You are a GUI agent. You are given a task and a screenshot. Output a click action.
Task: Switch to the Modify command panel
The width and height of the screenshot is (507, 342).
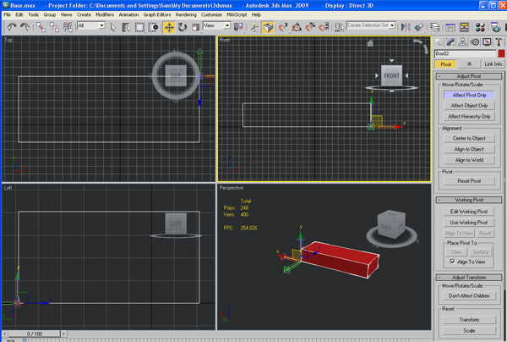pos(450,42)
